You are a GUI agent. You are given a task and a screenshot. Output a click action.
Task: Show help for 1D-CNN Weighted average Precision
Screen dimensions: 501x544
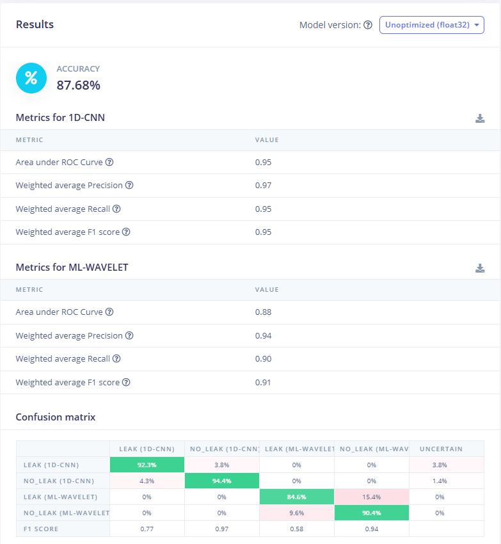click(x=129, y=186)
